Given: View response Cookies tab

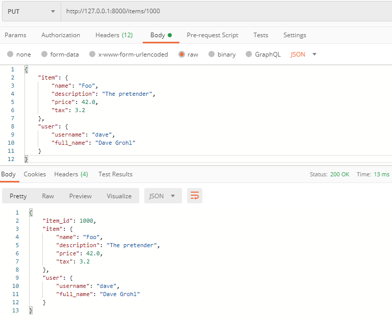Looking at the screenshot, I should coord(35,174).
